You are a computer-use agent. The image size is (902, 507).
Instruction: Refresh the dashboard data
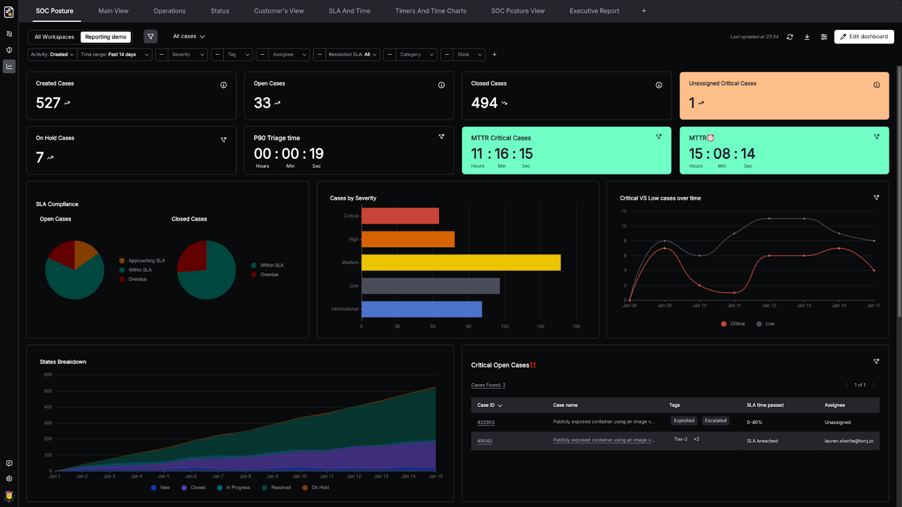coord(790,37)
